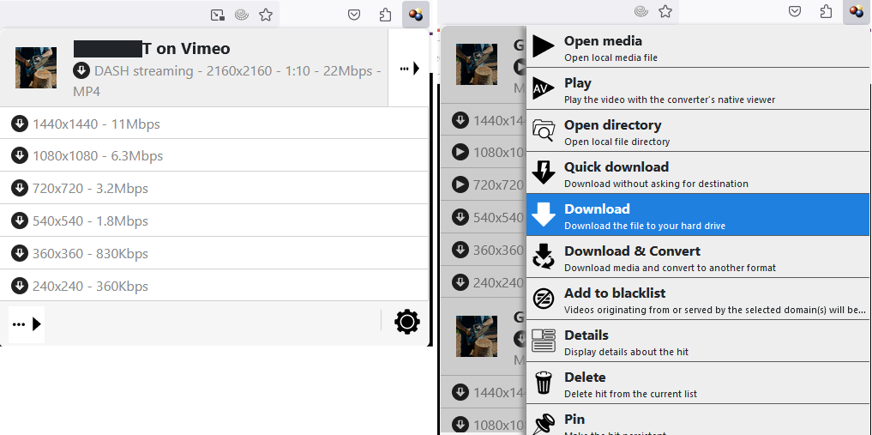Click the Open directory folder icon
This screenshot has width=872, height=435.
point(544,130)
